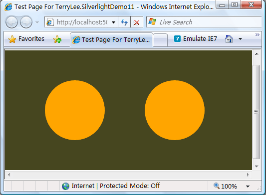Click the right orange circle
The height and width of the screenshot is (195, 266).
point(175,110)
